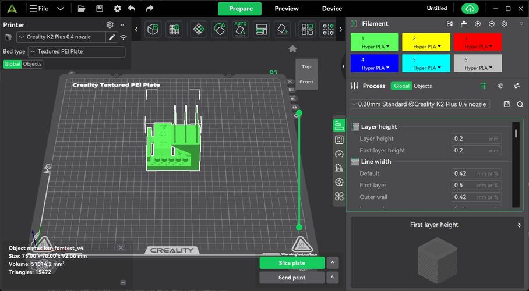529x291 pixels.
Task: Toggle the plate lock icon beside the plate
Action: pyautogui.click(x=295, y=107)
